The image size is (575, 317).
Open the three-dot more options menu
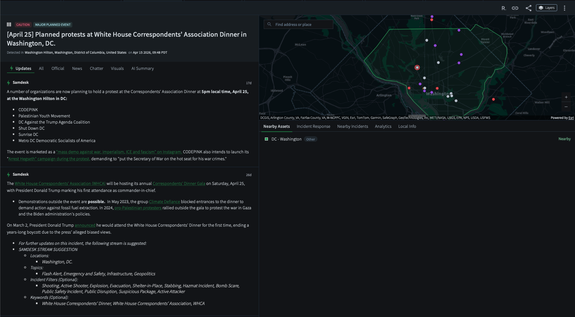pos(565,8)
